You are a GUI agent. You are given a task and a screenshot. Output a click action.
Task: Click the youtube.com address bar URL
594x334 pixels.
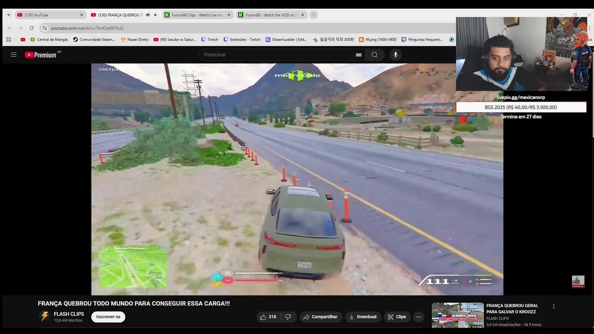tap(87, 28)
